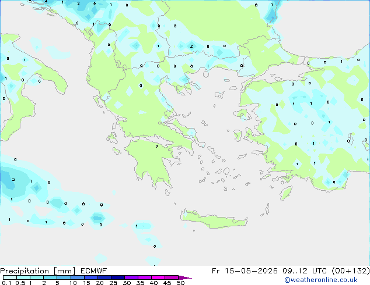
Task: Click the '09..12 UTC' time text
Action: [305, 271]
